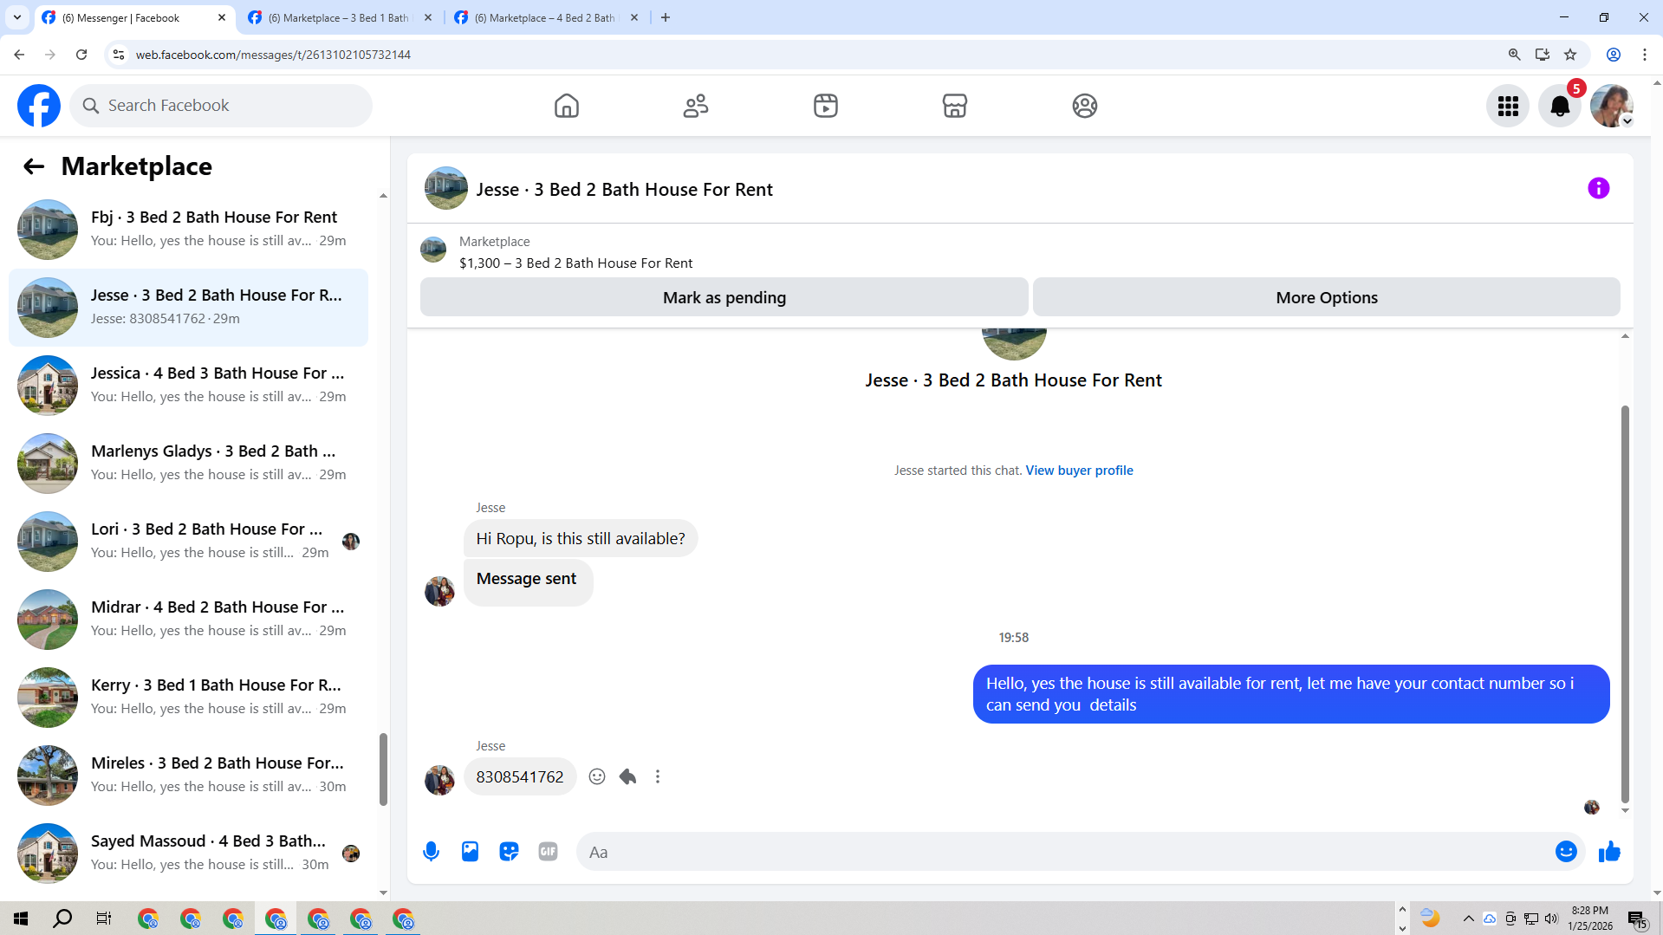Open the Lori 3 Bed 2 Bath conversation
The width and height of the screenshot is (1663, 935).
tap(188, 542)
